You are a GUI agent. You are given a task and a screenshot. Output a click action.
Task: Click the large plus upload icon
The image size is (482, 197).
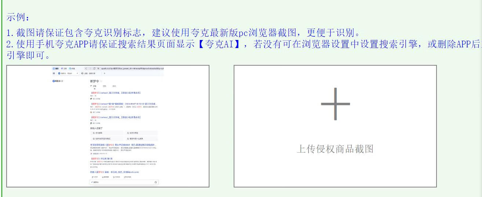click(335, 104)
